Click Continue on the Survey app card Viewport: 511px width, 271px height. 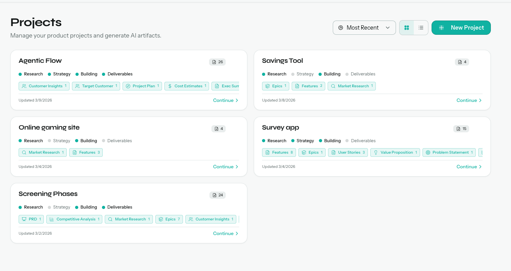pyautogui.click(x=467, y=167)
